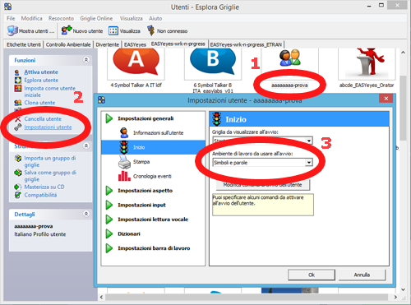Click the Importa un gruppo di griglie icon
Screen dimensions: 411x305
18,158
